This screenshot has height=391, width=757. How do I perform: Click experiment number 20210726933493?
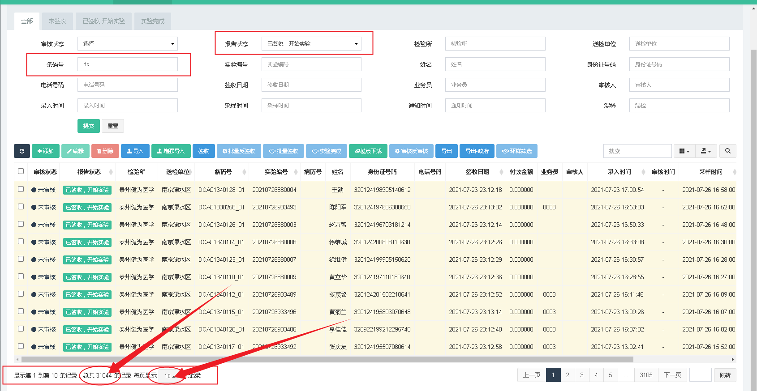(x=274, y=207)
